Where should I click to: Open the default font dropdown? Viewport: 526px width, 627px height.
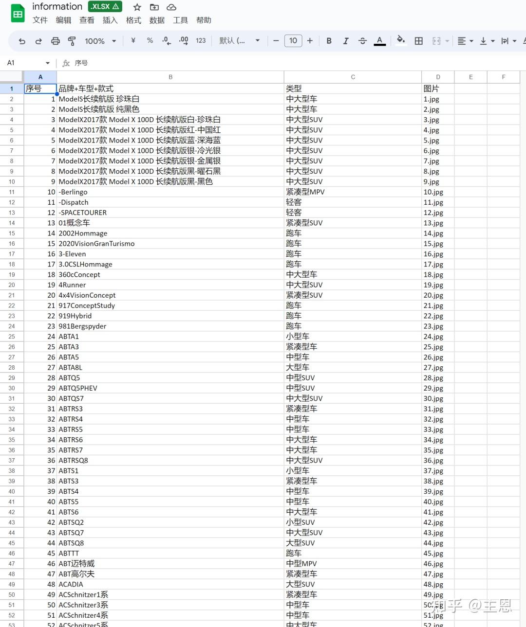tap(239, 41)
